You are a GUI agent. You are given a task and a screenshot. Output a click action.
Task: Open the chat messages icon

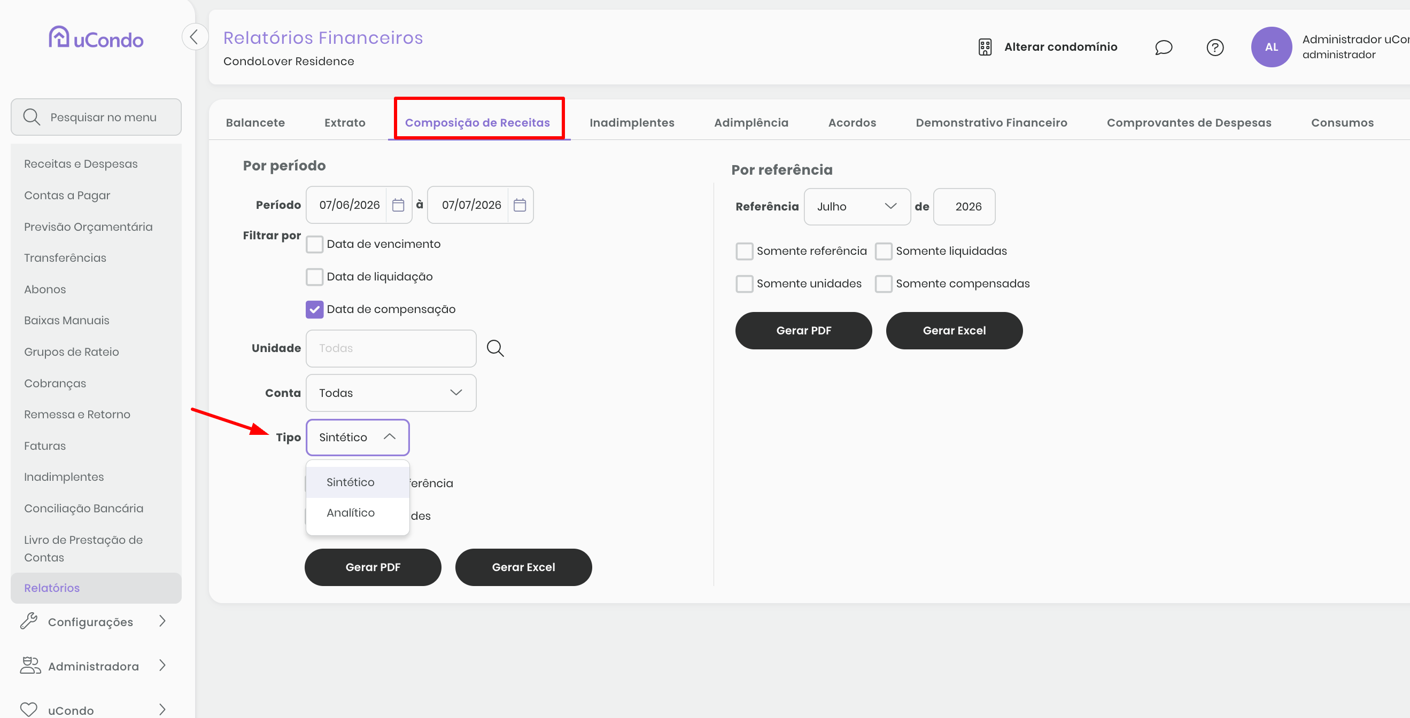(1163, 48)
